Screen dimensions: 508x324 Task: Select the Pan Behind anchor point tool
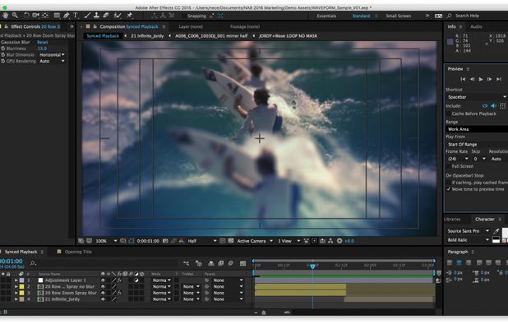point(45,16)
